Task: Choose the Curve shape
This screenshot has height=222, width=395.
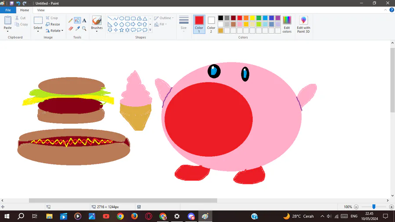Action: pyautogui.click(x=116, y=18)
